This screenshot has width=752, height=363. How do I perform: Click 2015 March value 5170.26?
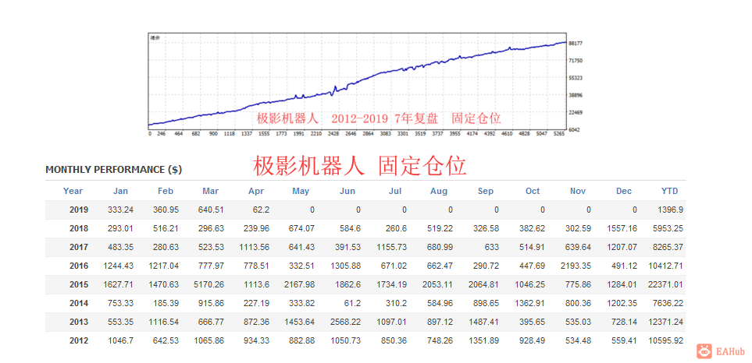pos(208,284)
